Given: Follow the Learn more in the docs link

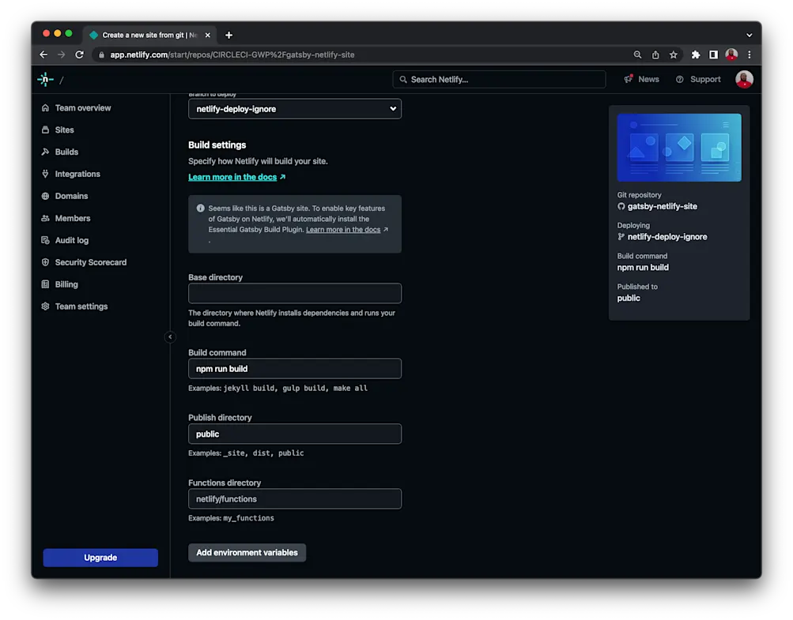Looking at the screenshot, I should 232,177.
